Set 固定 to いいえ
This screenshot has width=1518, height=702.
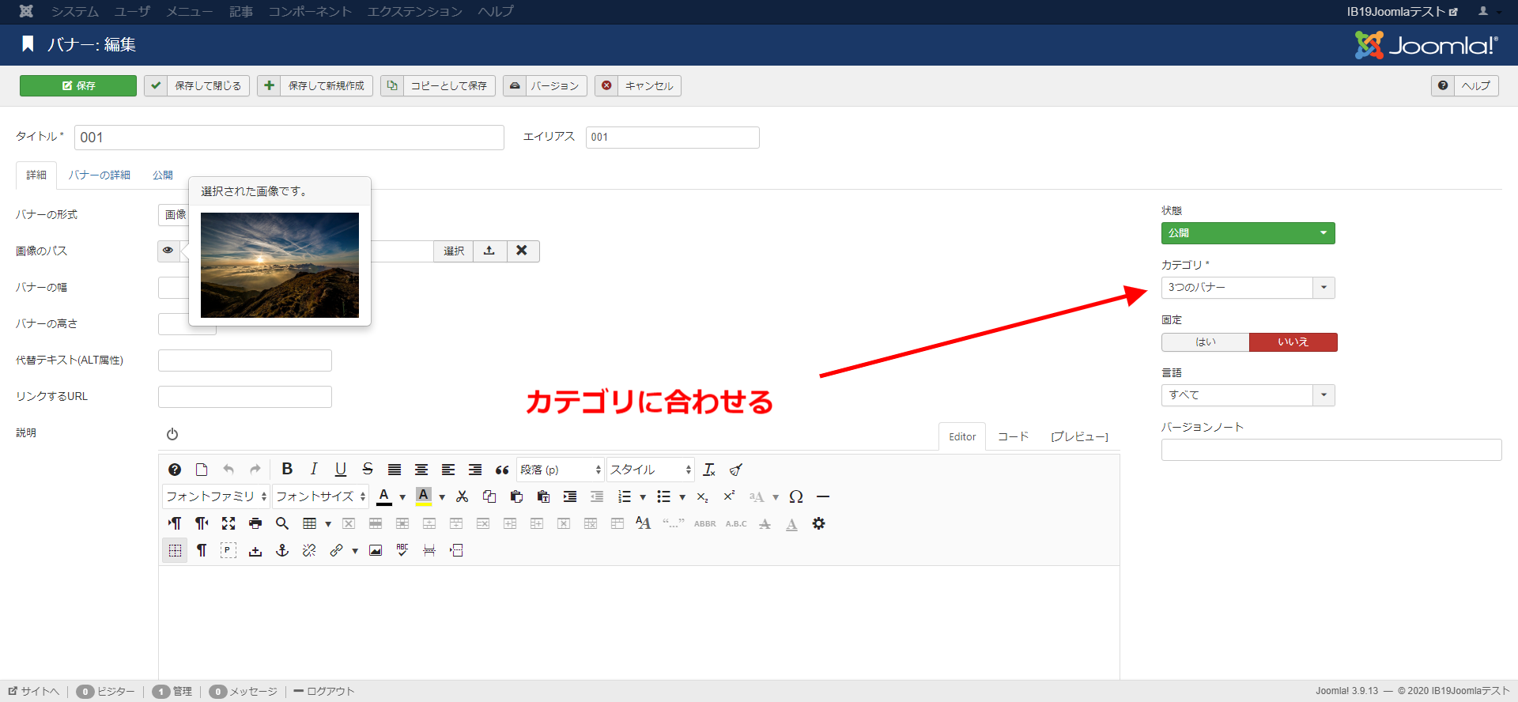click(1293, 342)
